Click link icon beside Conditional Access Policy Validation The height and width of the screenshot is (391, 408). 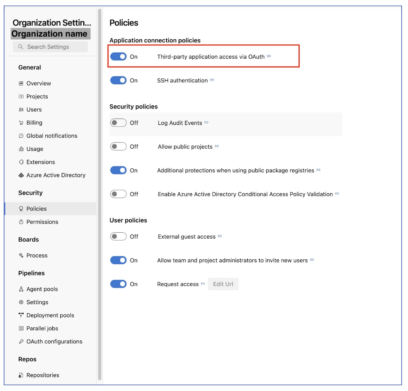pyautogui.click(x=337, y=194)
